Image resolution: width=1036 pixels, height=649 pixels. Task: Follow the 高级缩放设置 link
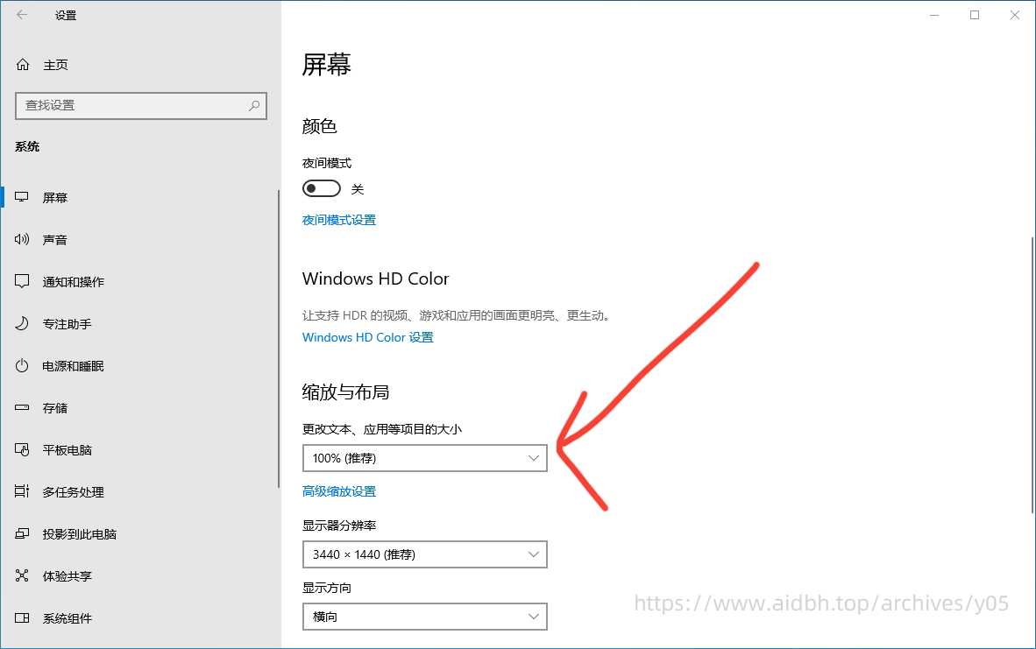pyautogui.click(x=339, y=492)
